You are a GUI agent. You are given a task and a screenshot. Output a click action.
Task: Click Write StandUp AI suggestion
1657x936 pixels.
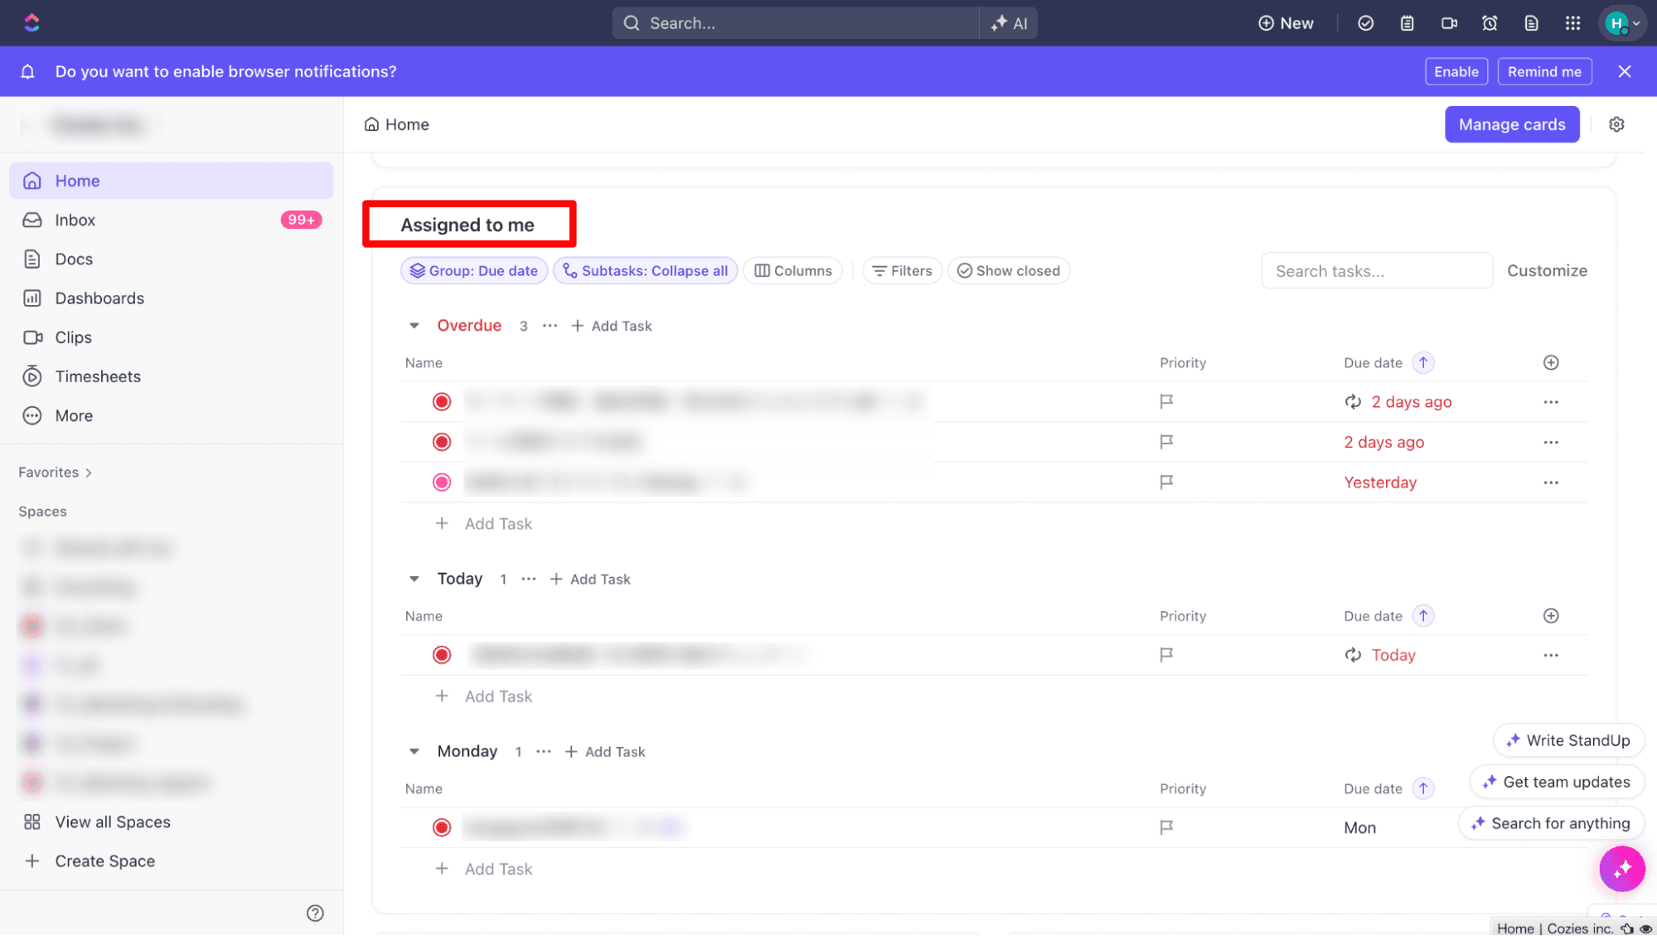pos(1568,740)
